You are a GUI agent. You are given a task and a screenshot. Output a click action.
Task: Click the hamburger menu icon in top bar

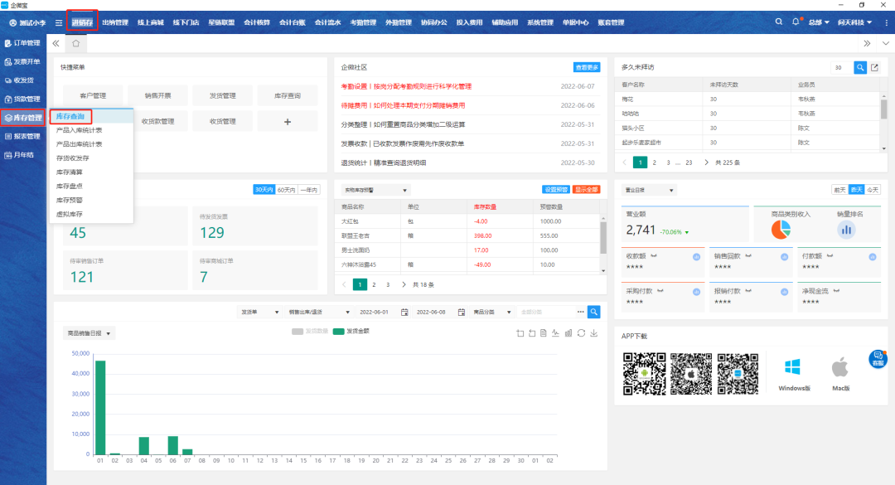coord(58,22)
